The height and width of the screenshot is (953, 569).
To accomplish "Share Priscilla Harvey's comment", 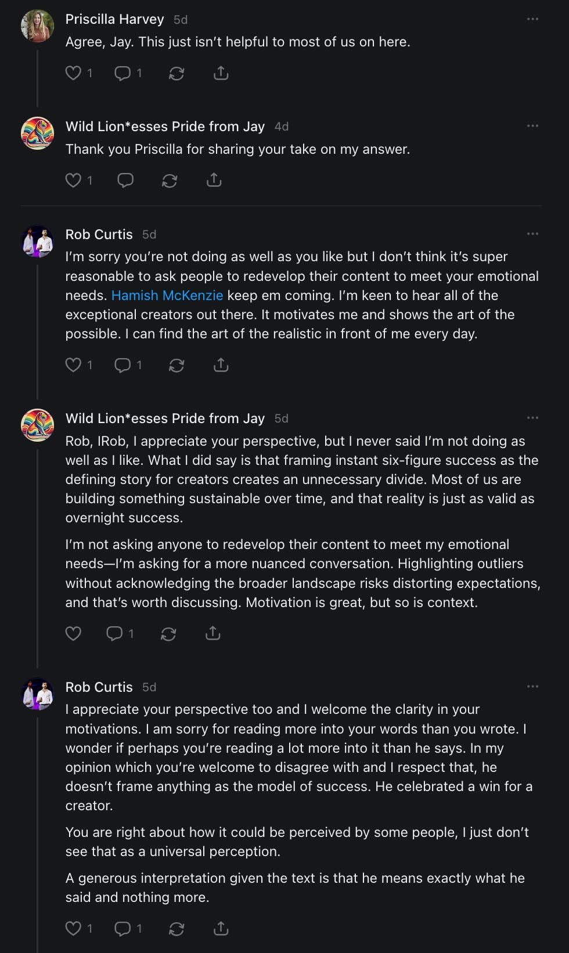I will (x=221, y=73).
